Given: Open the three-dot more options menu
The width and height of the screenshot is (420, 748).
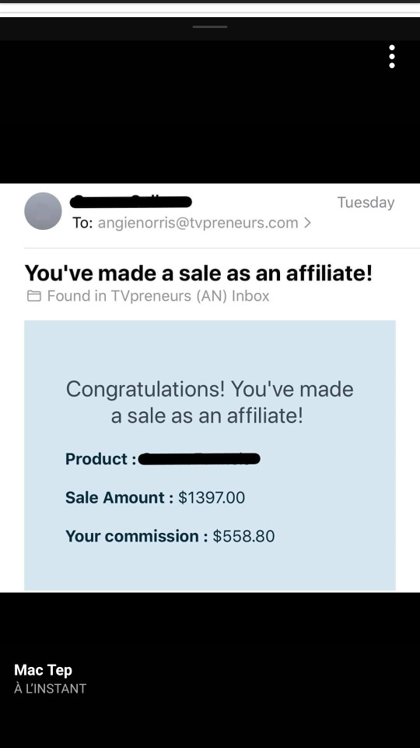Looking at the screenshot, I should [391, 57].
